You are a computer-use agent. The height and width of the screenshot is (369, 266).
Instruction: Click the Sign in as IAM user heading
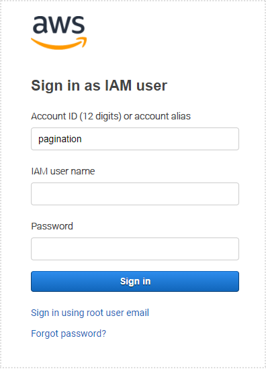99,85
